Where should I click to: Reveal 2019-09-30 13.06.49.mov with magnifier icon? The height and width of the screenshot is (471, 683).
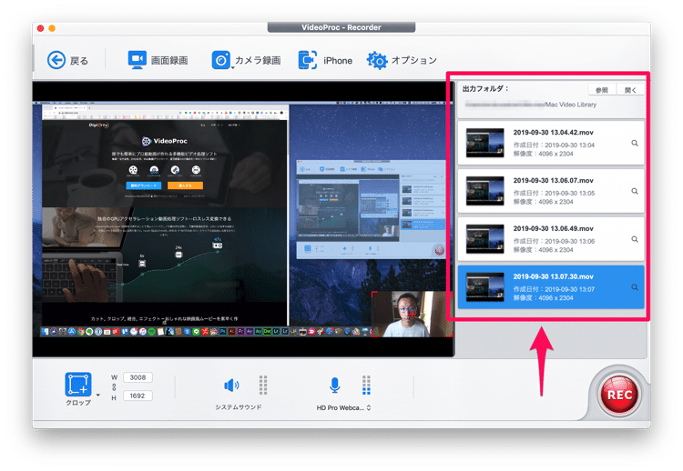[635, 239]
